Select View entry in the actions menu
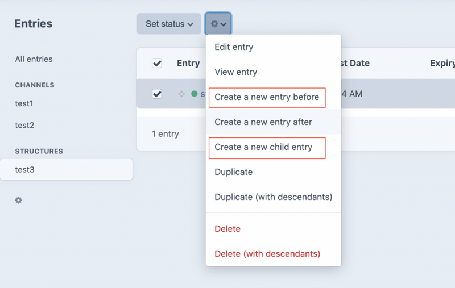The image size is (455, 288). (235, 72)
